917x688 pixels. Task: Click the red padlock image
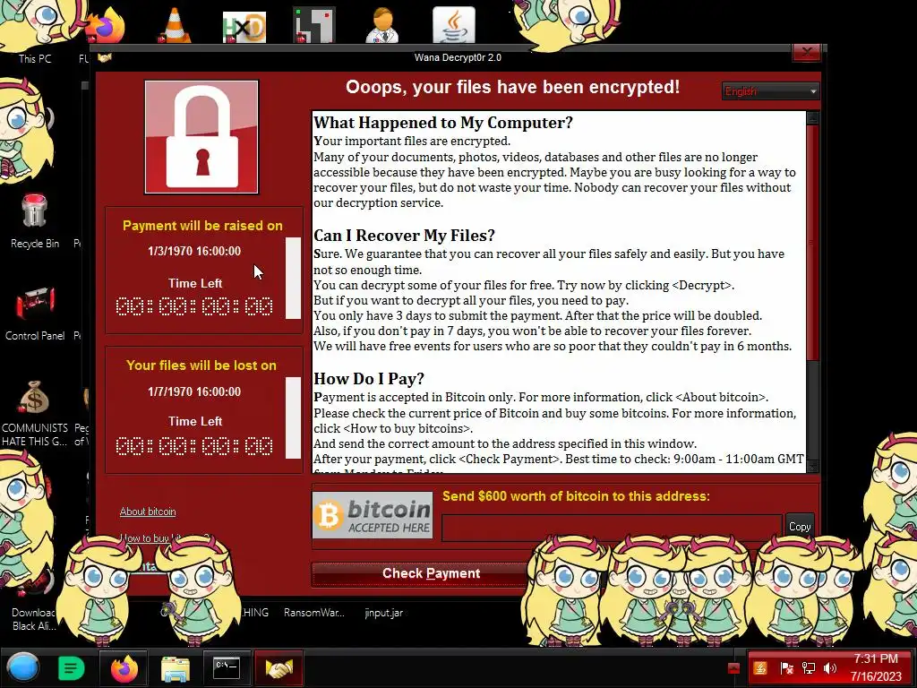(x=201, y=137)
